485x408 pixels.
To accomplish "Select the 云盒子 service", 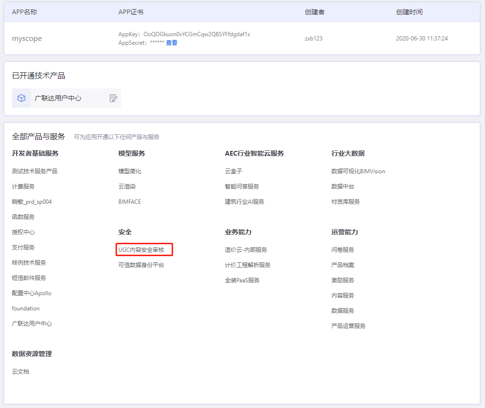I will click(x=233, y=171).
